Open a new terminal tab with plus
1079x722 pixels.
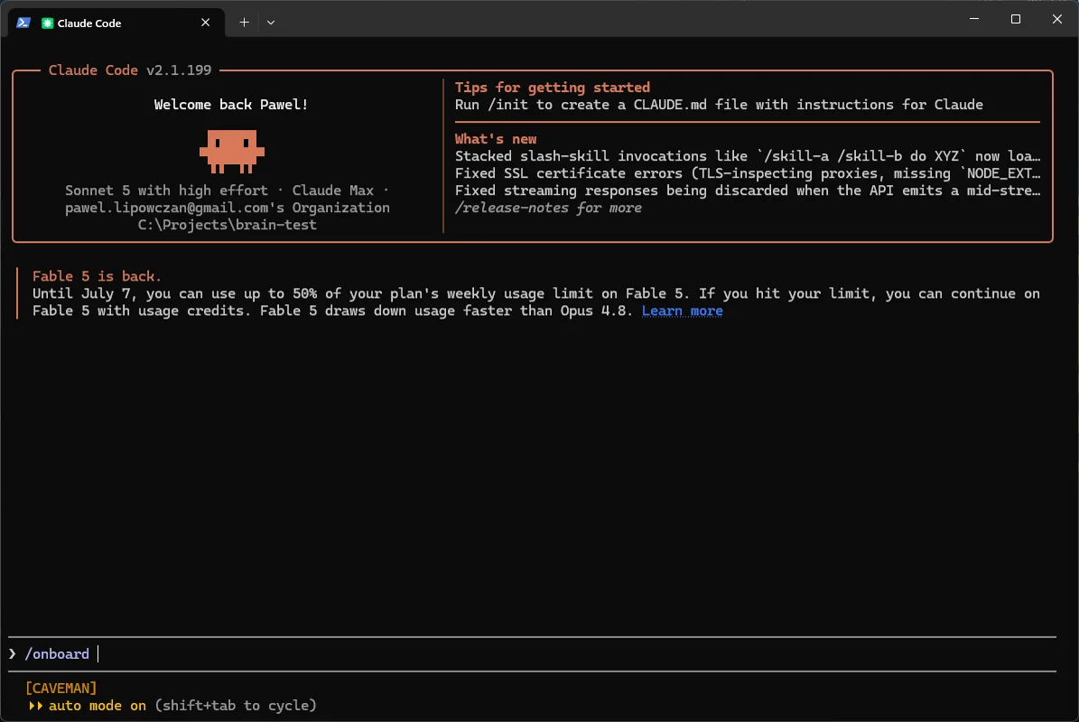(244, 23)
